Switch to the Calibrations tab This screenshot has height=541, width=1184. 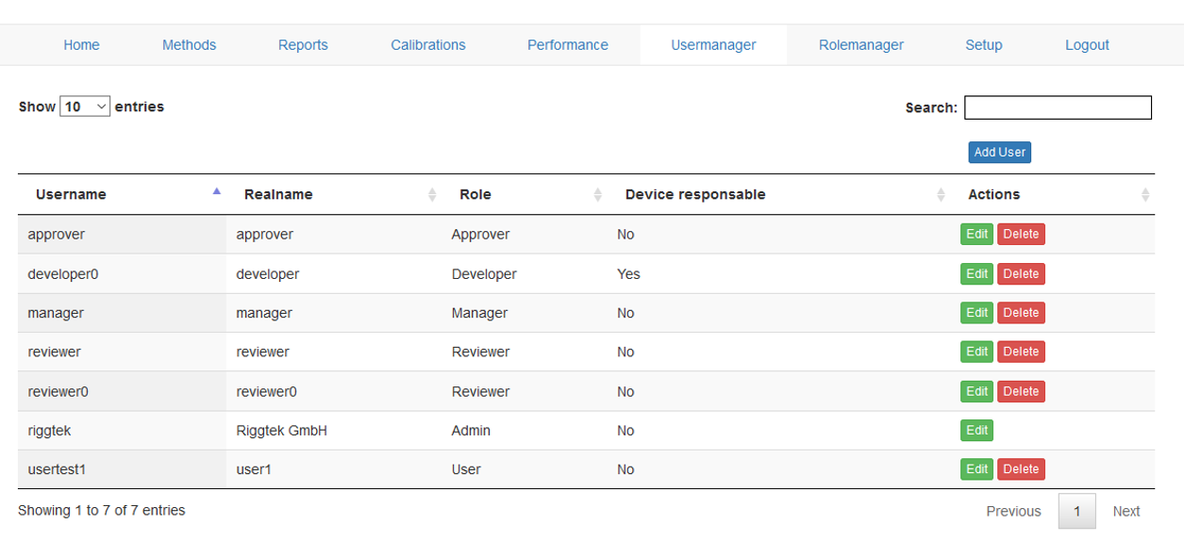coord(428,45)
